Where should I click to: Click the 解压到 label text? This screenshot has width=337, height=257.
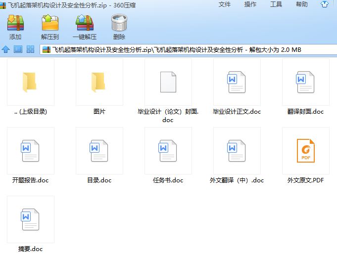coord(50,37)
